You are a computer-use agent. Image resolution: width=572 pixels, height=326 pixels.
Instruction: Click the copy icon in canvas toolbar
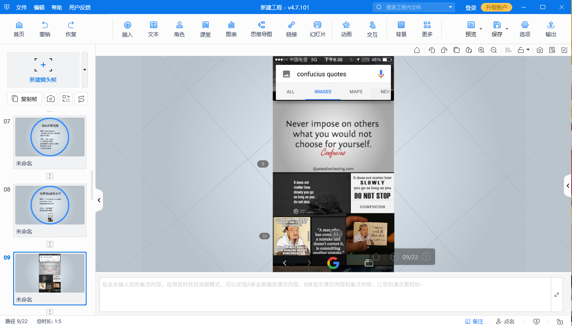457,50
